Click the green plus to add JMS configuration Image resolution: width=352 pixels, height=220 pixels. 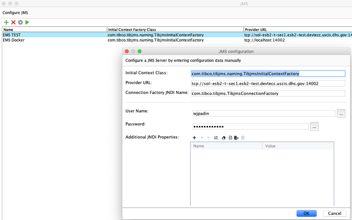point(6,23)
